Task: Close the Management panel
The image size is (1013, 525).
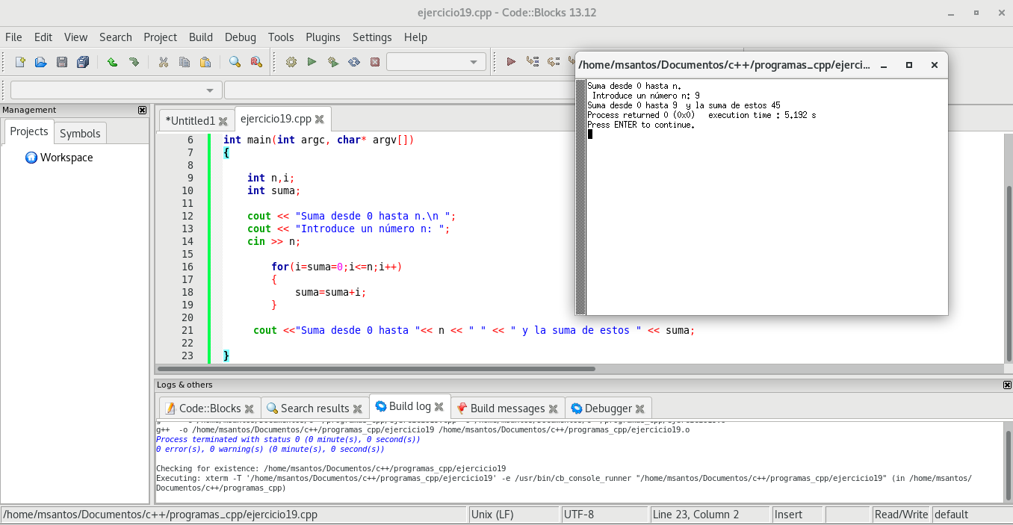Action: tap(143, 110)
